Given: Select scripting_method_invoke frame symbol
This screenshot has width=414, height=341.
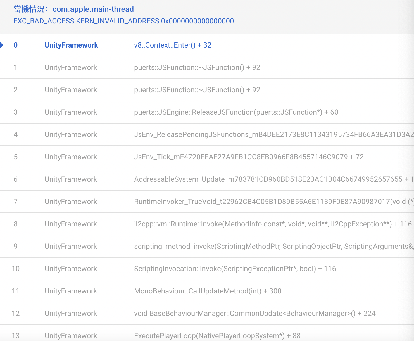Looking at the screenshot, I should [274, 246].
